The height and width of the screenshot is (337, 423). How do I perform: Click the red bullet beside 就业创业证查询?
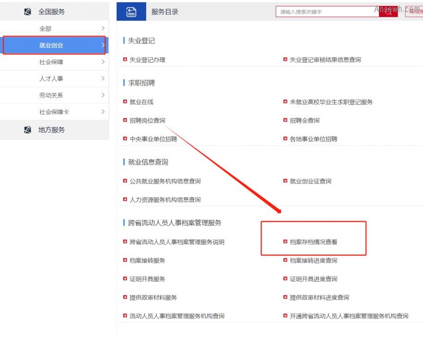[286, 181]
